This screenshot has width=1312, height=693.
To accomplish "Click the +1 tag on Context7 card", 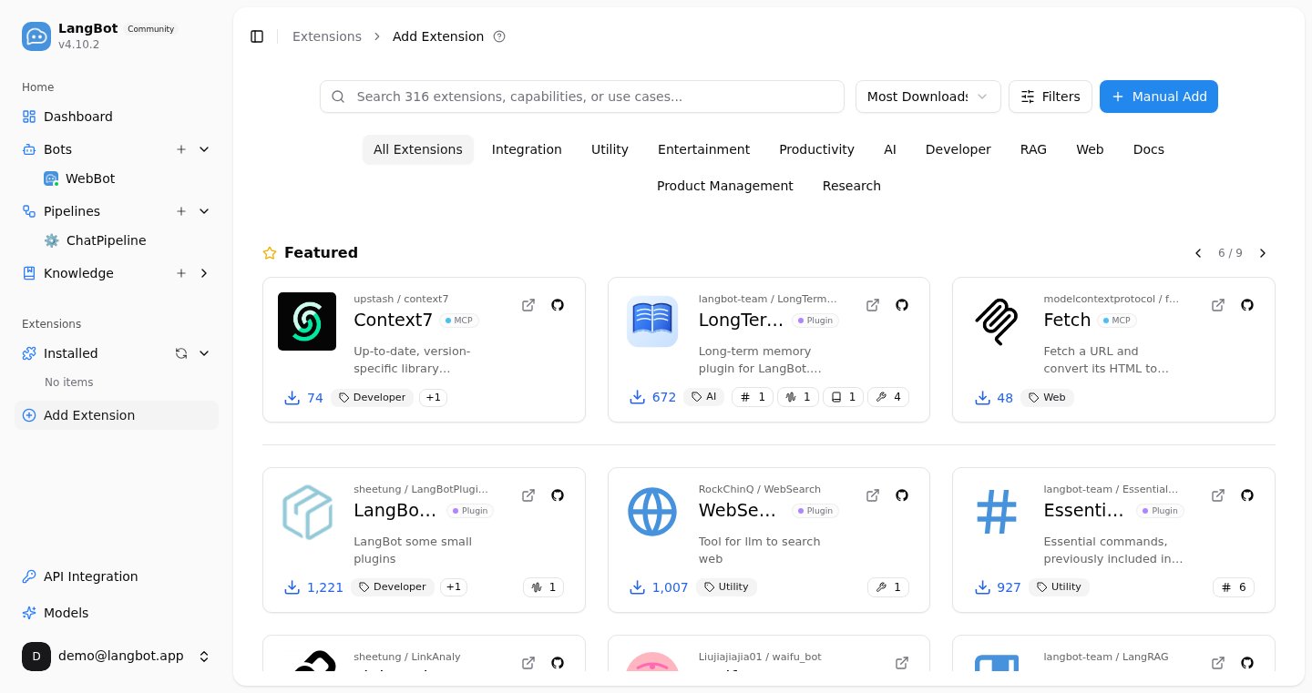I will (433, 397).
